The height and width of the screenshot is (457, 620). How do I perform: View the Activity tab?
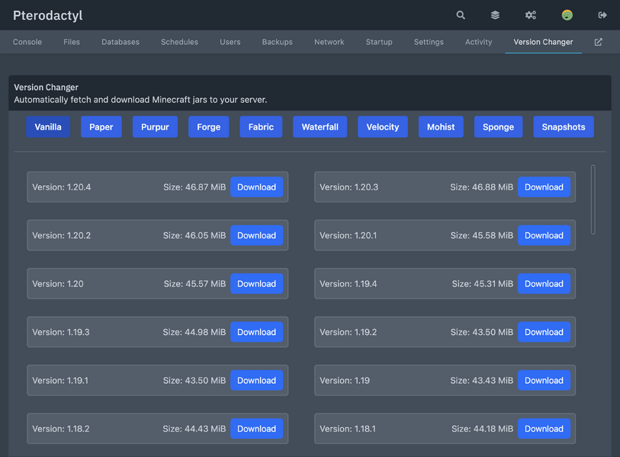478,42
